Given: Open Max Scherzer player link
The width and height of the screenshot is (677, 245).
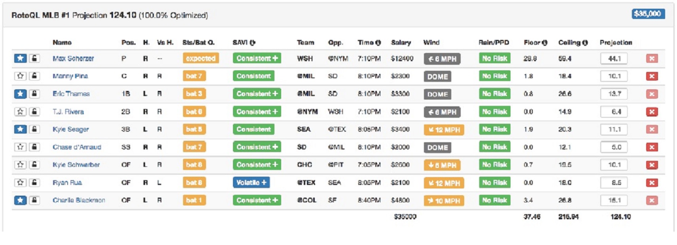Looking at the screenshot, I should 73,58.
